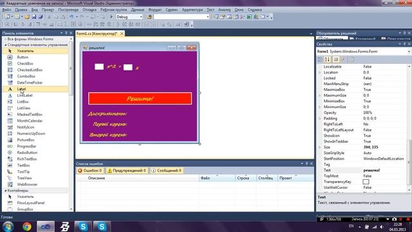Select TextBox control in the toolbox

pos(23,165)
